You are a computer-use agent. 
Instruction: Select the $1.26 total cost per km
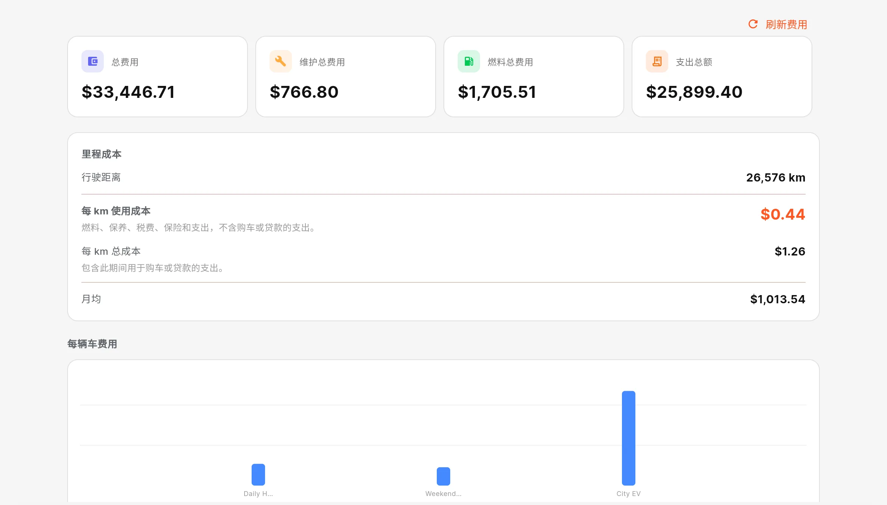790,251
